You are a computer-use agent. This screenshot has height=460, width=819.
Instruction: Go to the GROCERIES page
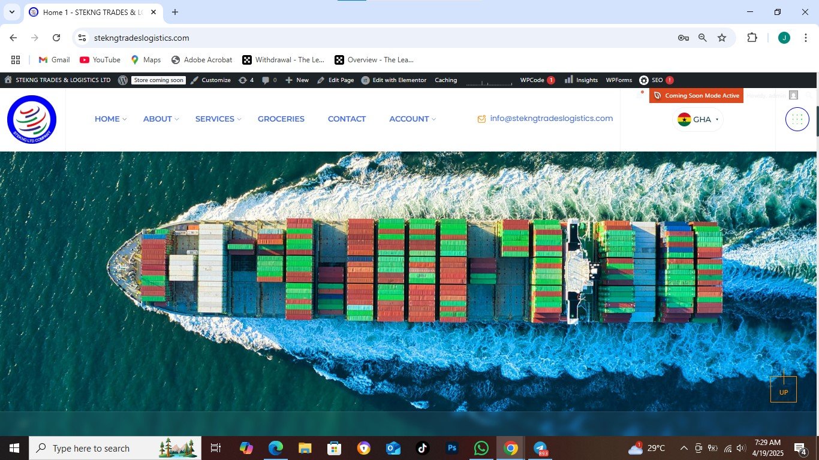[x=281, y=119]
